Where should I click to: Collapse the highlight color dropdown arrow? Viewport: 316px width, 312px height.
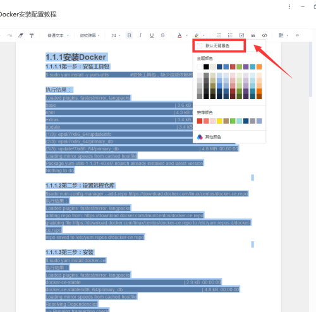point(204,35)
